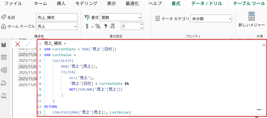Expand the データ カテゴリ dropdown showing 未分類

[229, 19]
